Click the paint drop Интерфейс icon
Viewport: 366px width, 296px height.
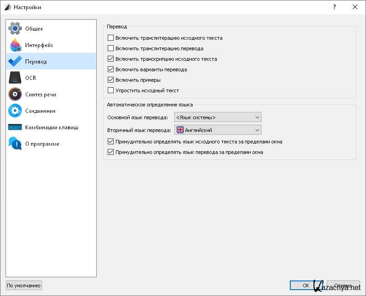click(x=15, y=45)
